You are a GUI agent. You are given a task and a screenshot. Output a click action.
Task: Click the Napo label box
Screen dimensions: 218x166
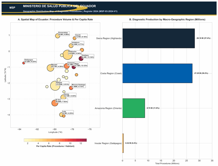81,65
